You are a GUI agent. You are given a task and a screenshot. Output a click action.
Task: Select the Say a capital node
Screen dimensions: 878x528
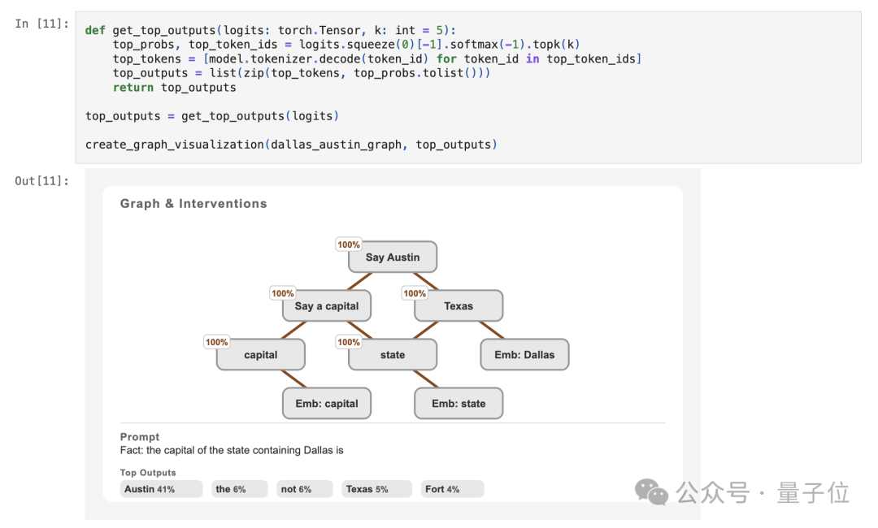[327, 306]
